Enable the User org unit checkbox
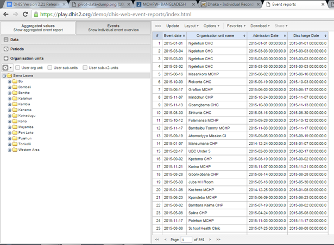334x245 pixels. [x=18, y=68]
